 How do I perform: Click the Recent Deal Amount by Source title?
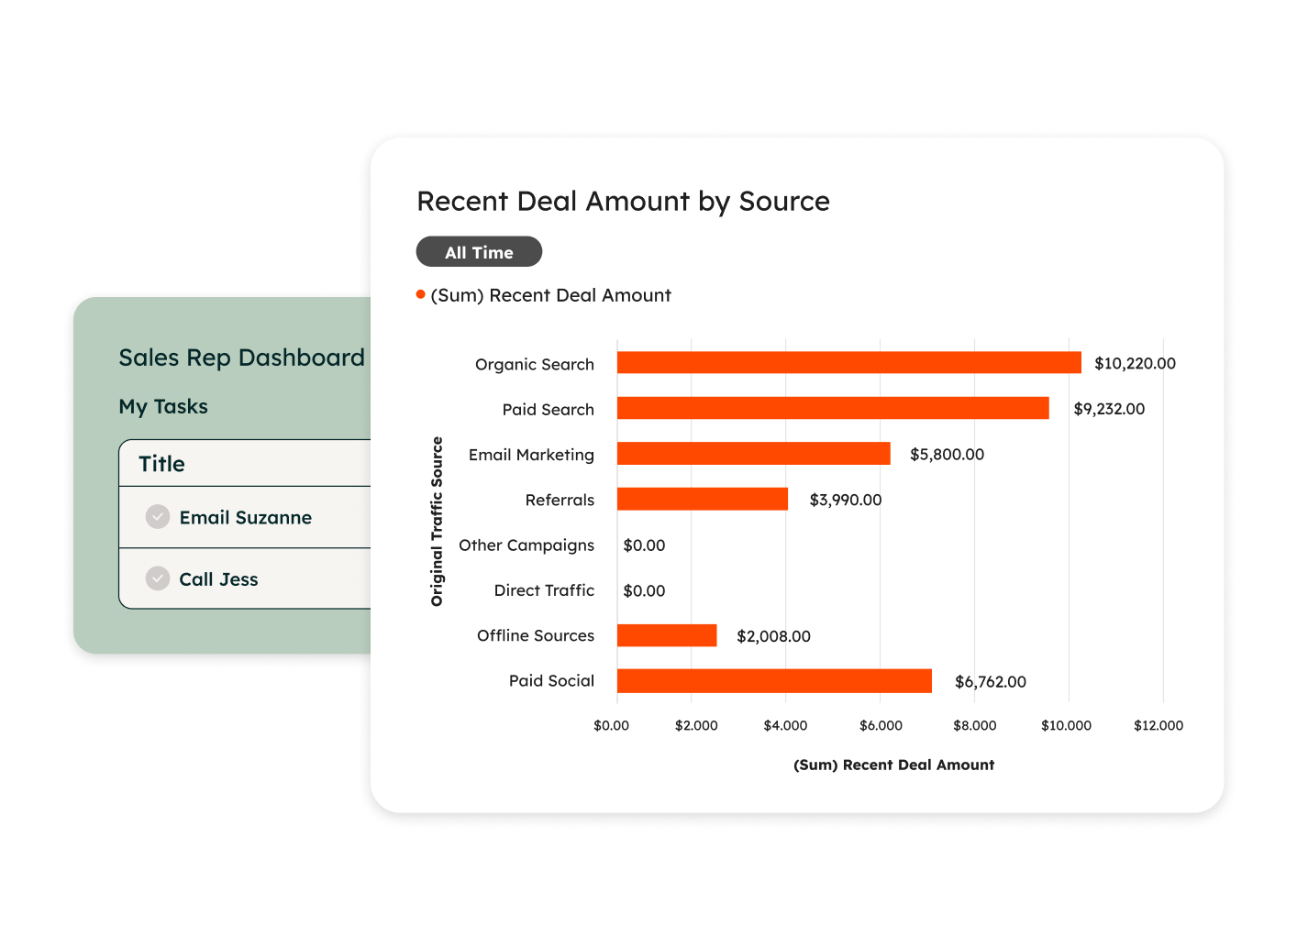click(623, 202)
